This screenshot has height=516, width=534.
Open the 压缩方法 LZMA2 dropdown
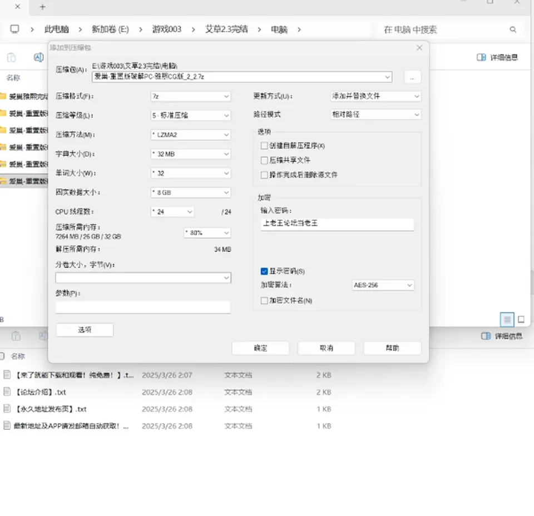point(191,135)
